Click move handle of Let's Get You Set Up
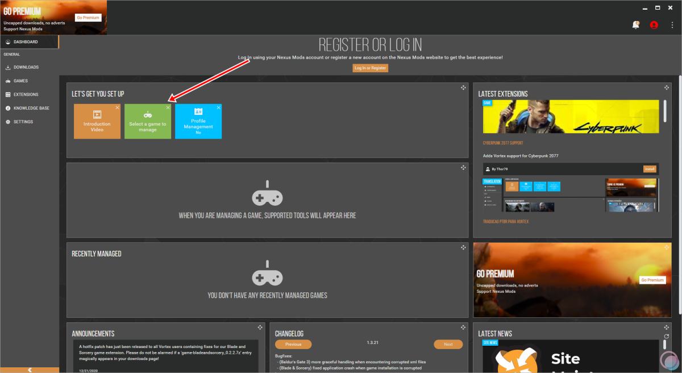Screen dimensions: 682x373 tap(463, 88)
